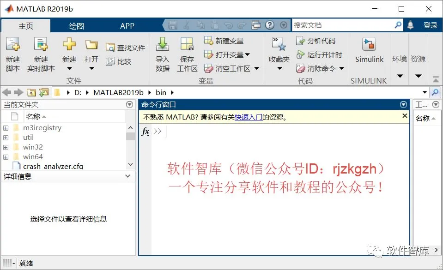
Task: Create a new live script (新建实时脚本)
Action: point(41,54)
